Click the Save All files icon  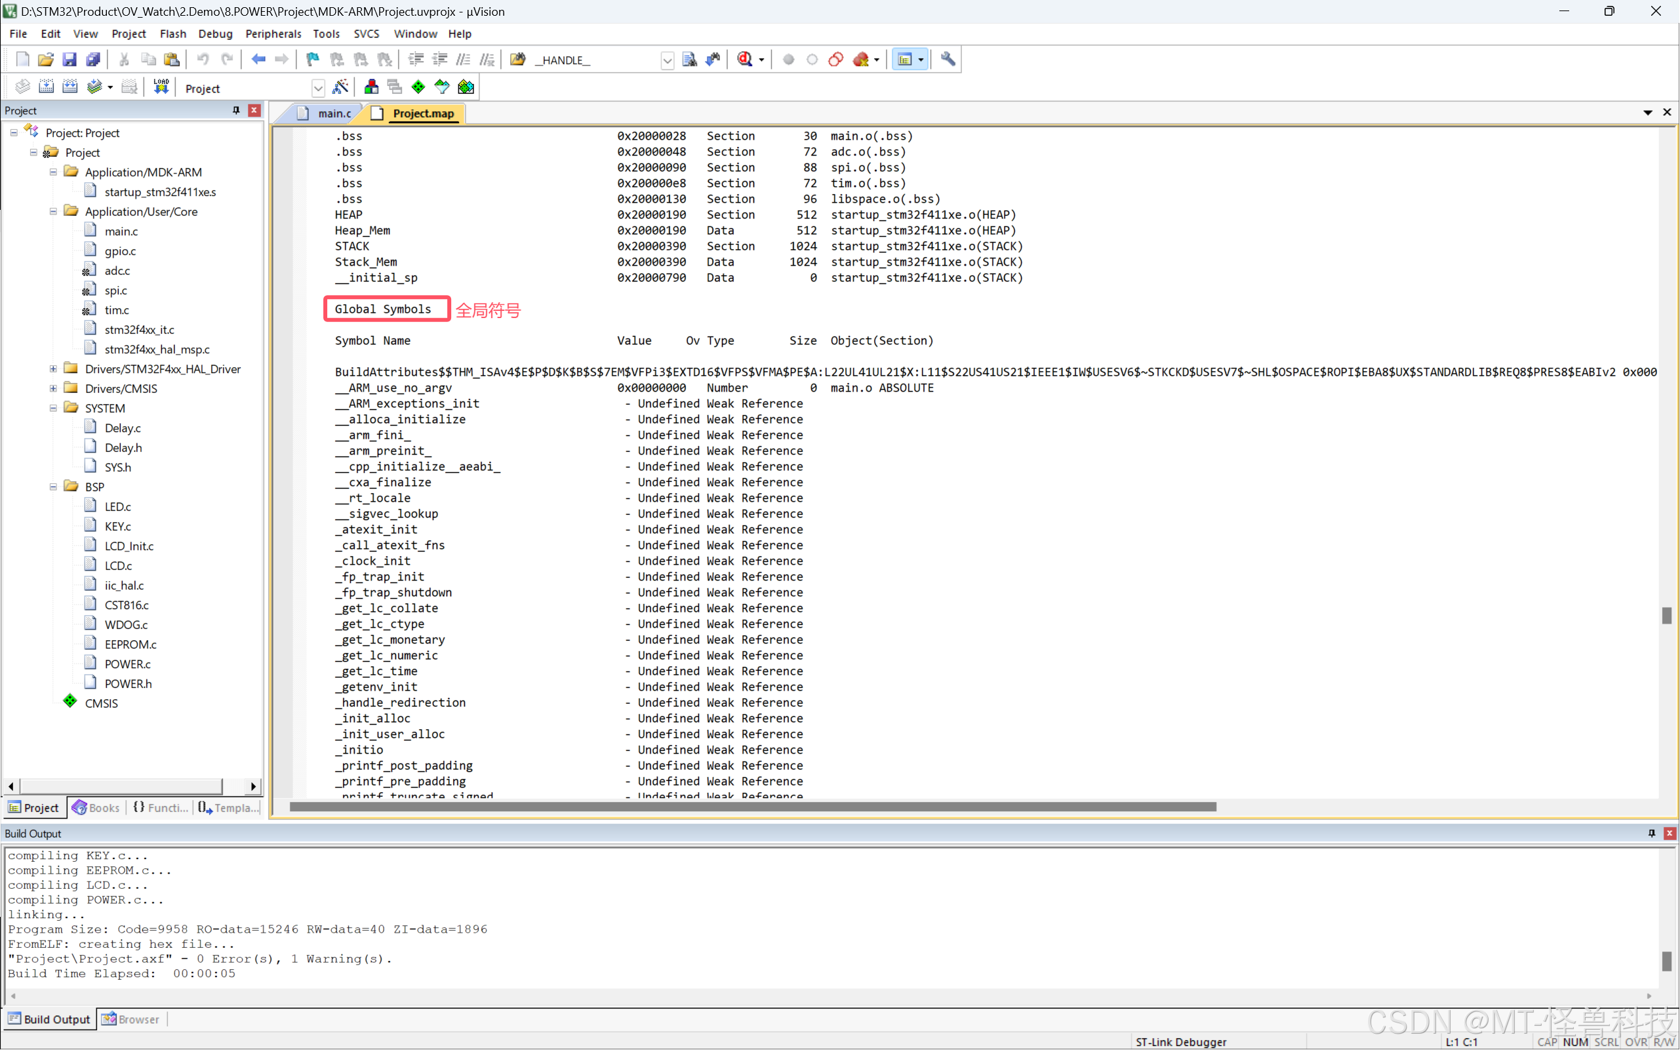pos(93,60)
